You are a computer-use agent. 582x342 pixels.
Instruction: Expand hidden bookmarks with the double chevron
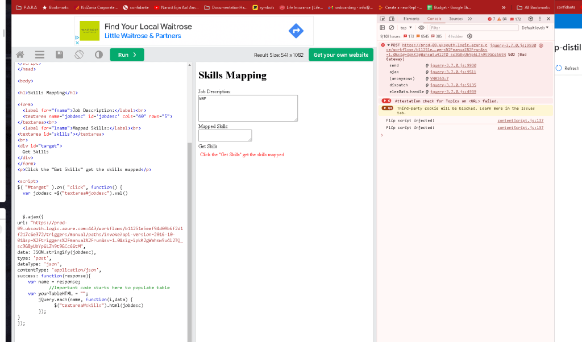[504, 7]
